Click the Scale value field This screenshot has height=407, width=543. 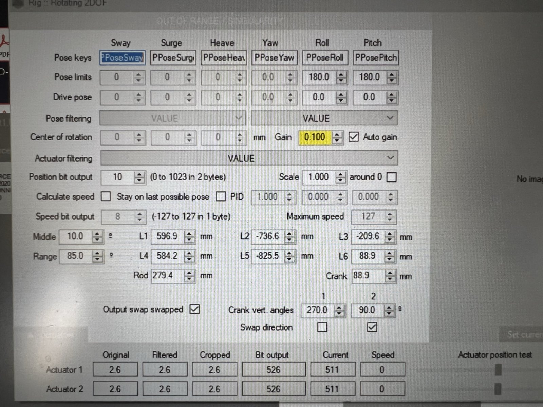tap(318, 177)
